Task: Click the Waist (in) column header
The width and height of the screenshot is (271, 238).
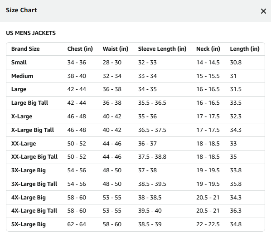Action: (x=116, y=49)
